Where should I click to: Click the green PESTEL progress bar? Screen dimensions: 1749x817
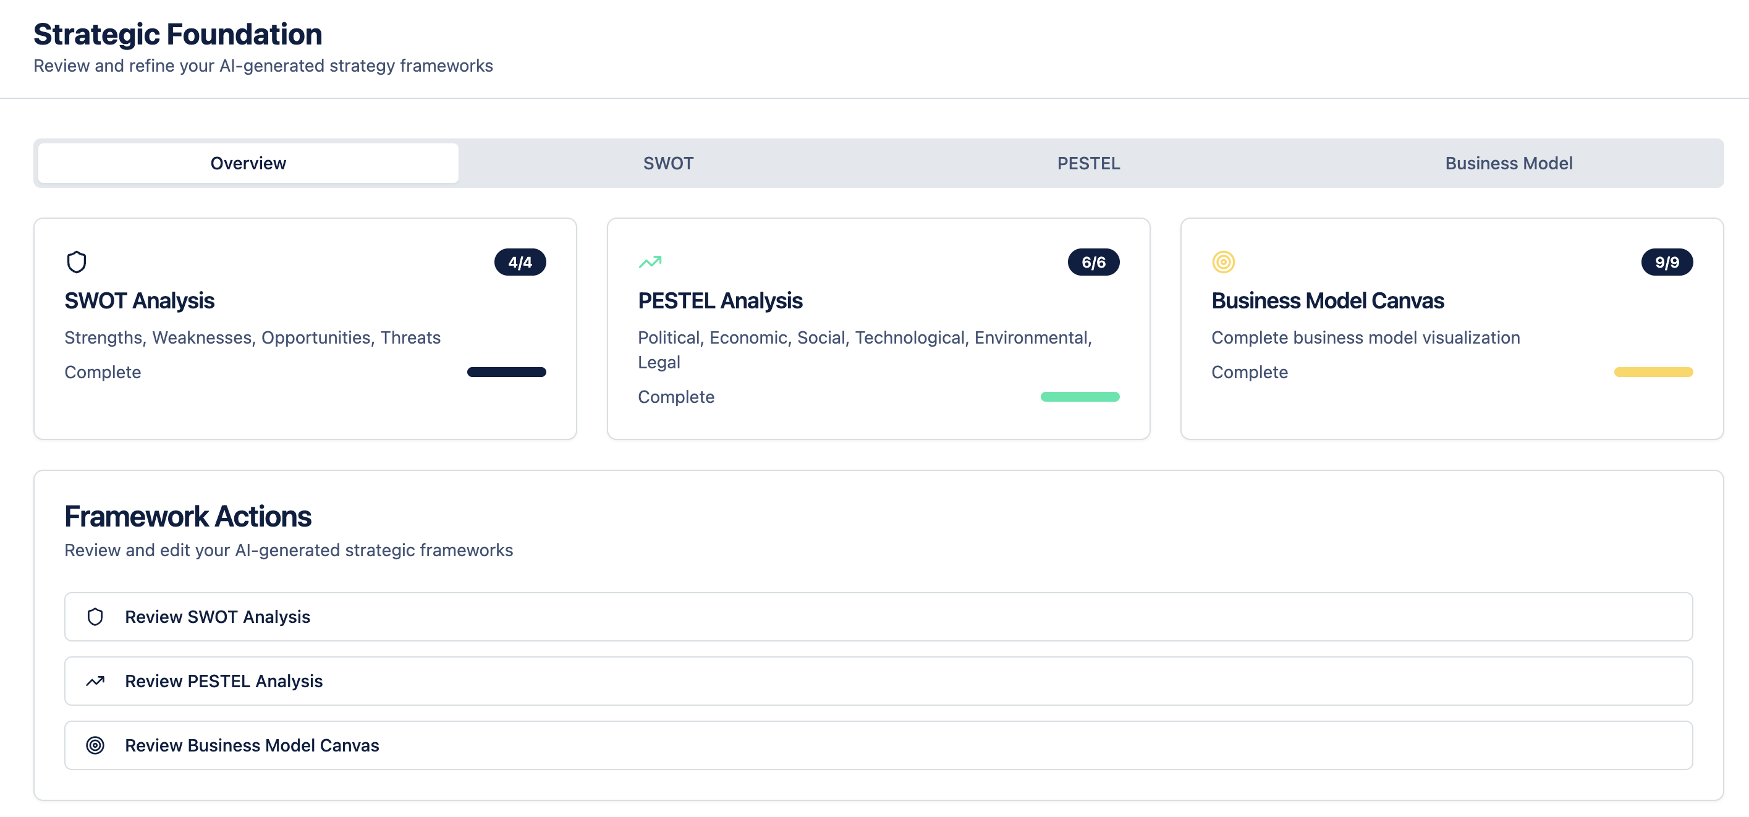1079,397
